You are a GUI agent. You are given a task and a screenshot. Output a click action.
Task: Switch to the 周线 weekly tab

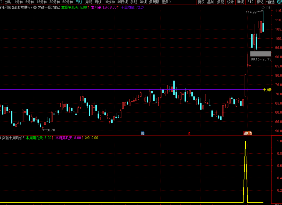[x=88, y=2]
